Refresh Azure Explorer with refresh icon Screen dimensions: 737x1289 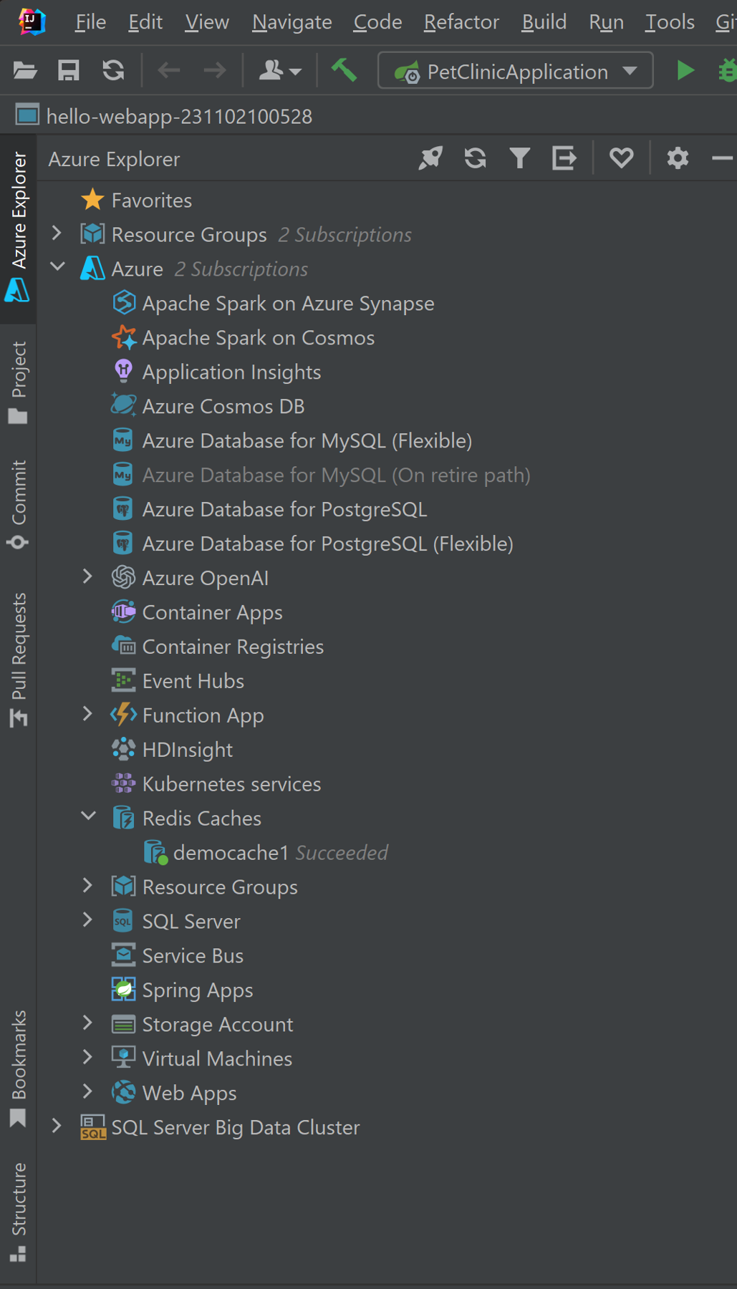pos(475,158)
